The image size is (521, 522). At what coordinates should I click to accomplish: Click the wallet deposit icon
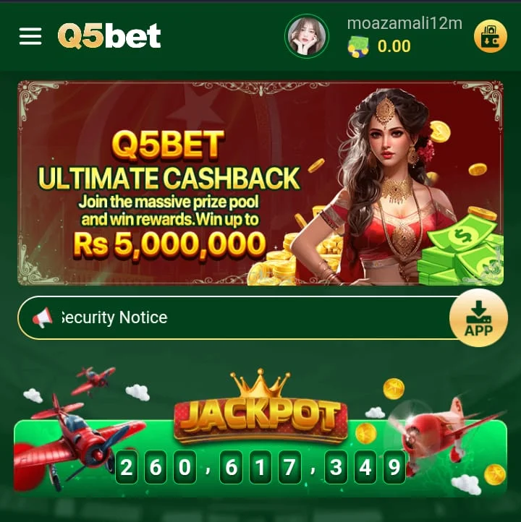491,36
